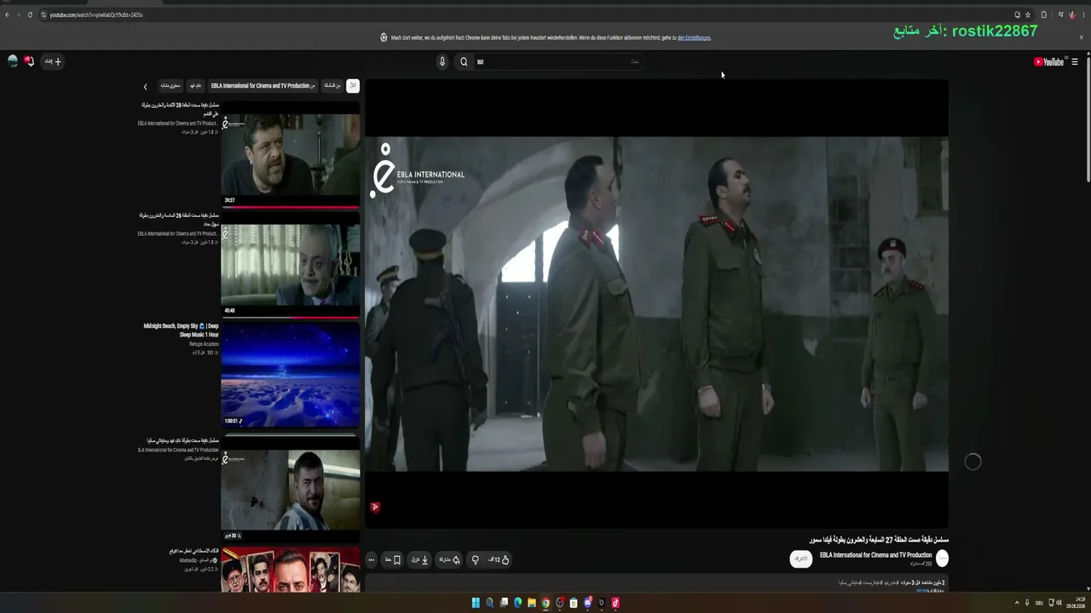This screenshot has height=613, width=1091.
Task: Reload the page in Chrome
Action: click(x=30, y=14)
